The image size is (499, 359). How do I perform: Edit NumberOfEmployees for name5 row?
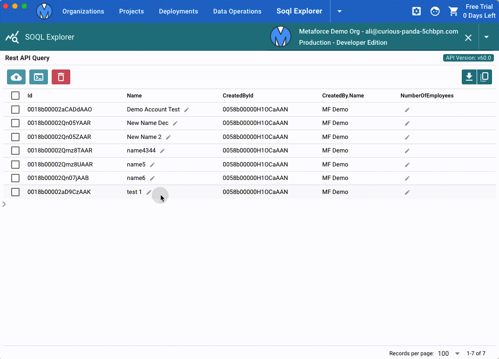coord(407,165)
